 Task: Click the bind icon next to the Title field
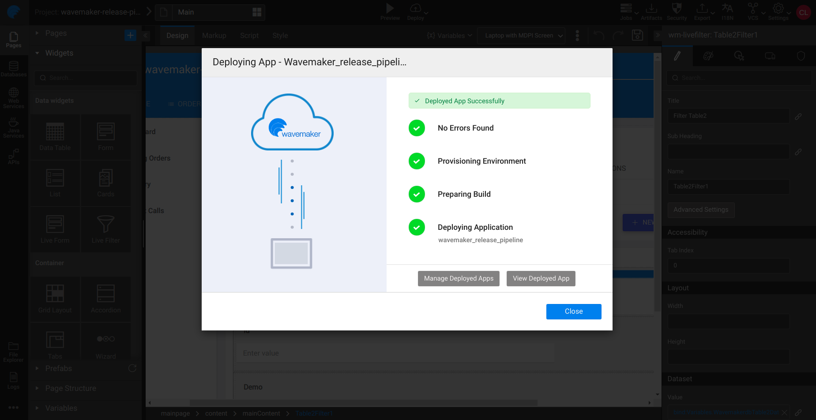pos(798,116)
